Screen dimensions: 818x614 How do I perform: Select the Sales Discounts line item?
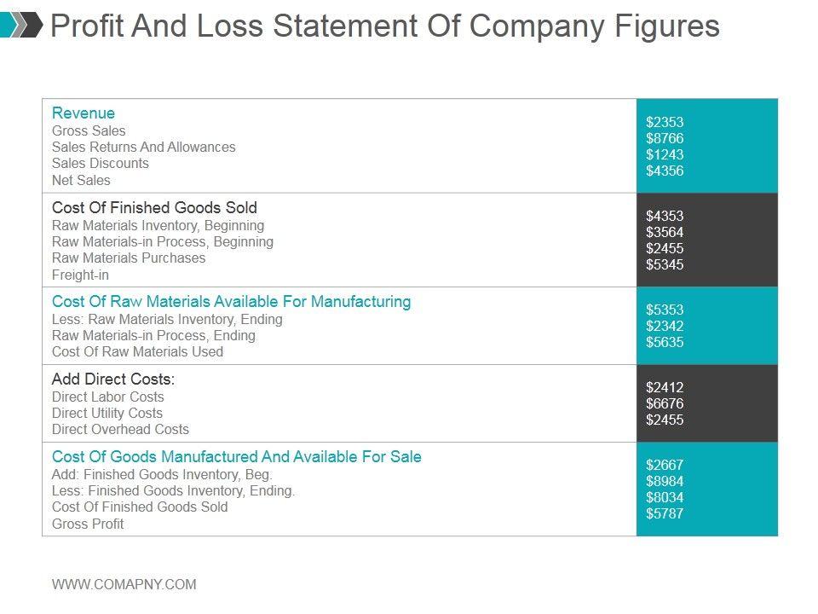click(100, 163)
